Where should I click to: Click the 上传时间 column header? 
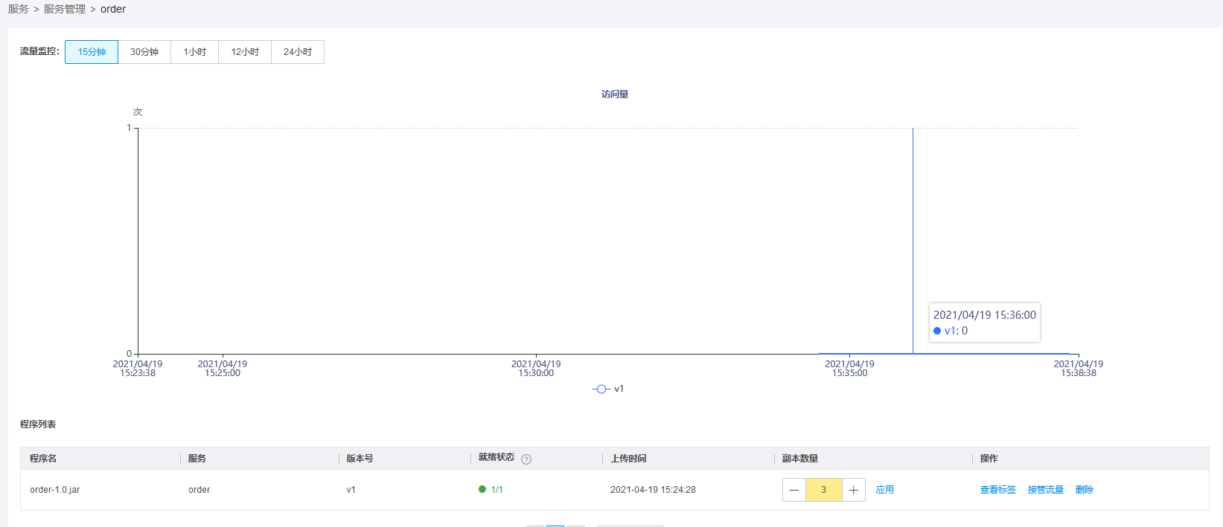tap(629, 459)
